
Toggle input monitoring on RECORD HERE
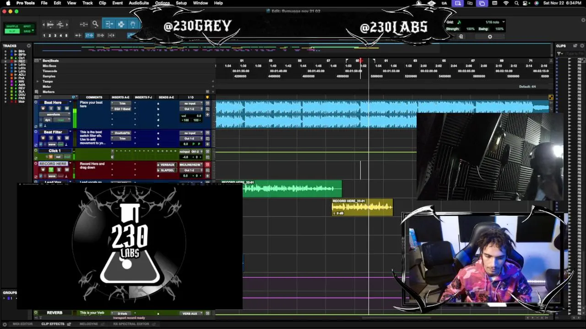[x=51, y=170]
